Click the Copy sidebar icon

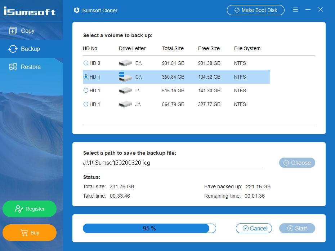[13, 31]
